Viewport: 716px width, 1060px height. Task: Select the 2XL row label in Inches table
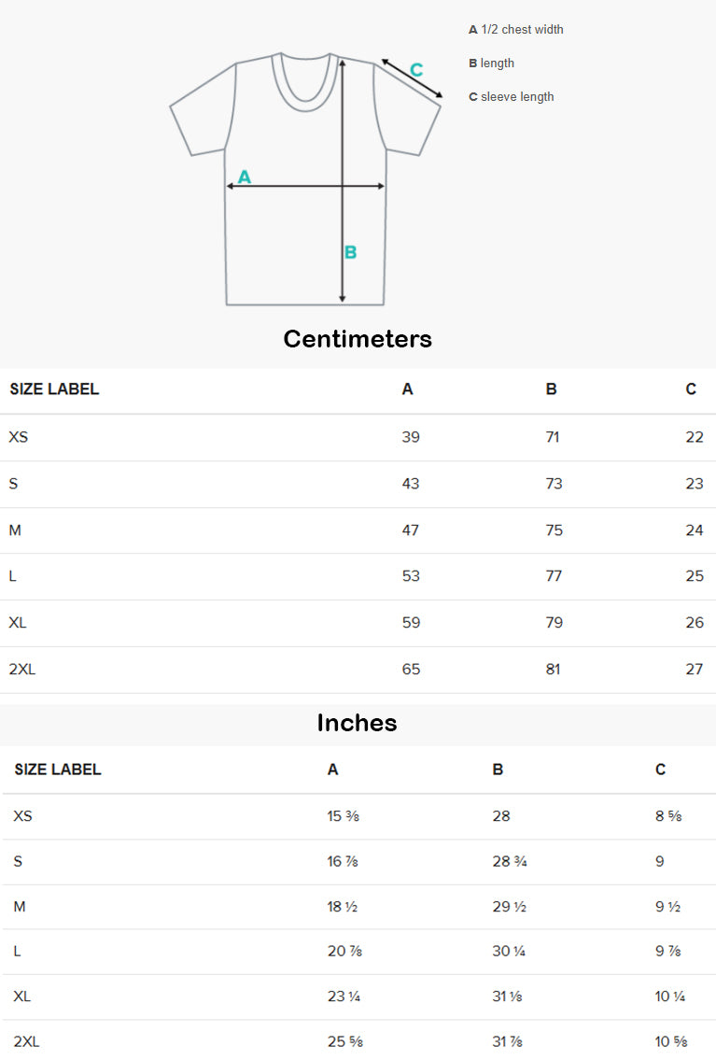[x=27, y=1042]
